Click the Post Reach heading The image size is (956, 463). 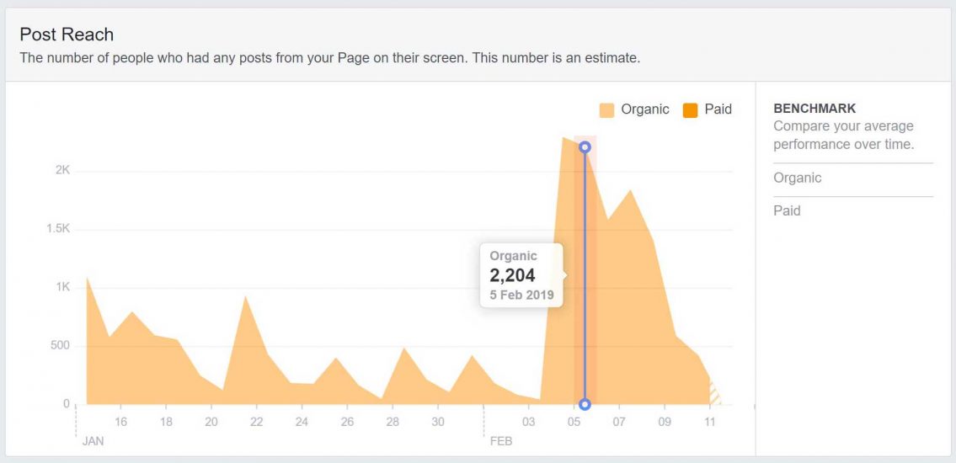click(x=67, y=35)
